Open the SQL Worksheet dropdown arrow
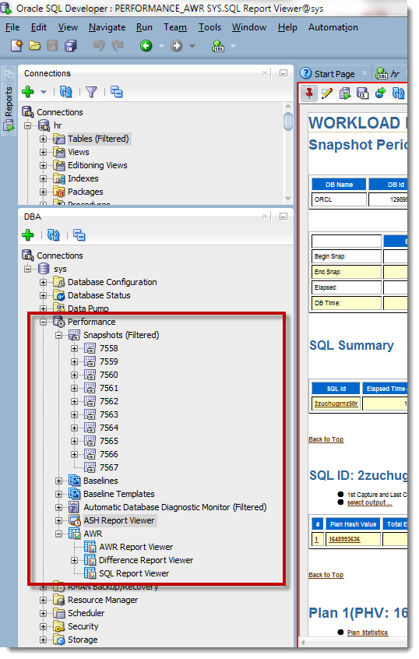The image size is (419, 659). [x=233, y=46]
